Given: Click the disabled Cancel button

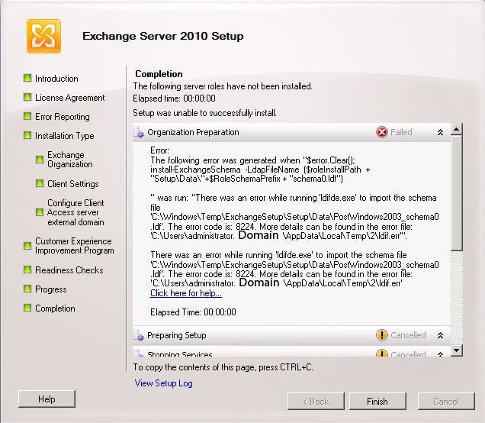Looking at the screenshot, I should tap(446, 402).
